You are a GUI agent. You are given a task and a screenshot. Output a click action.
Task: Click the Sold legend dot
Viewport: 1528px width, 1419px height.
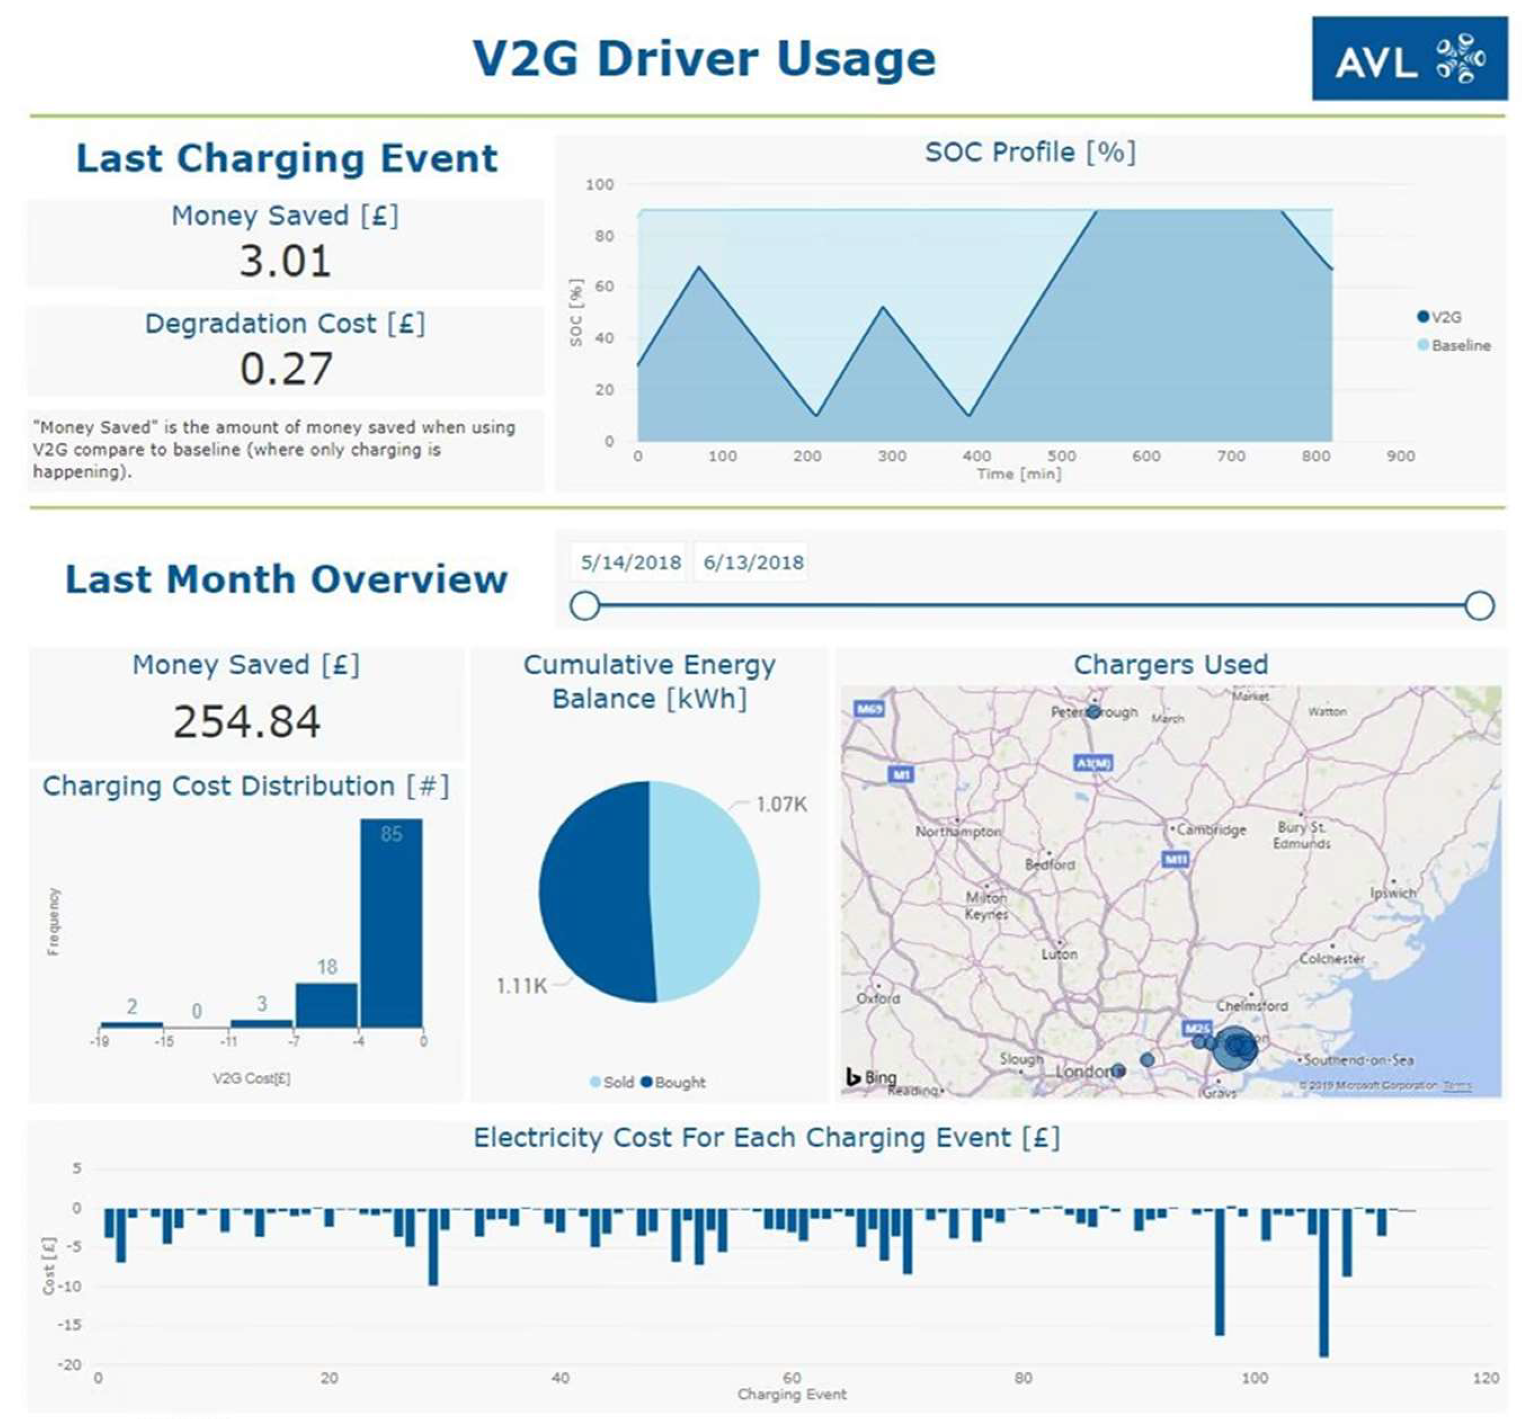click(x=595, y=1082)
